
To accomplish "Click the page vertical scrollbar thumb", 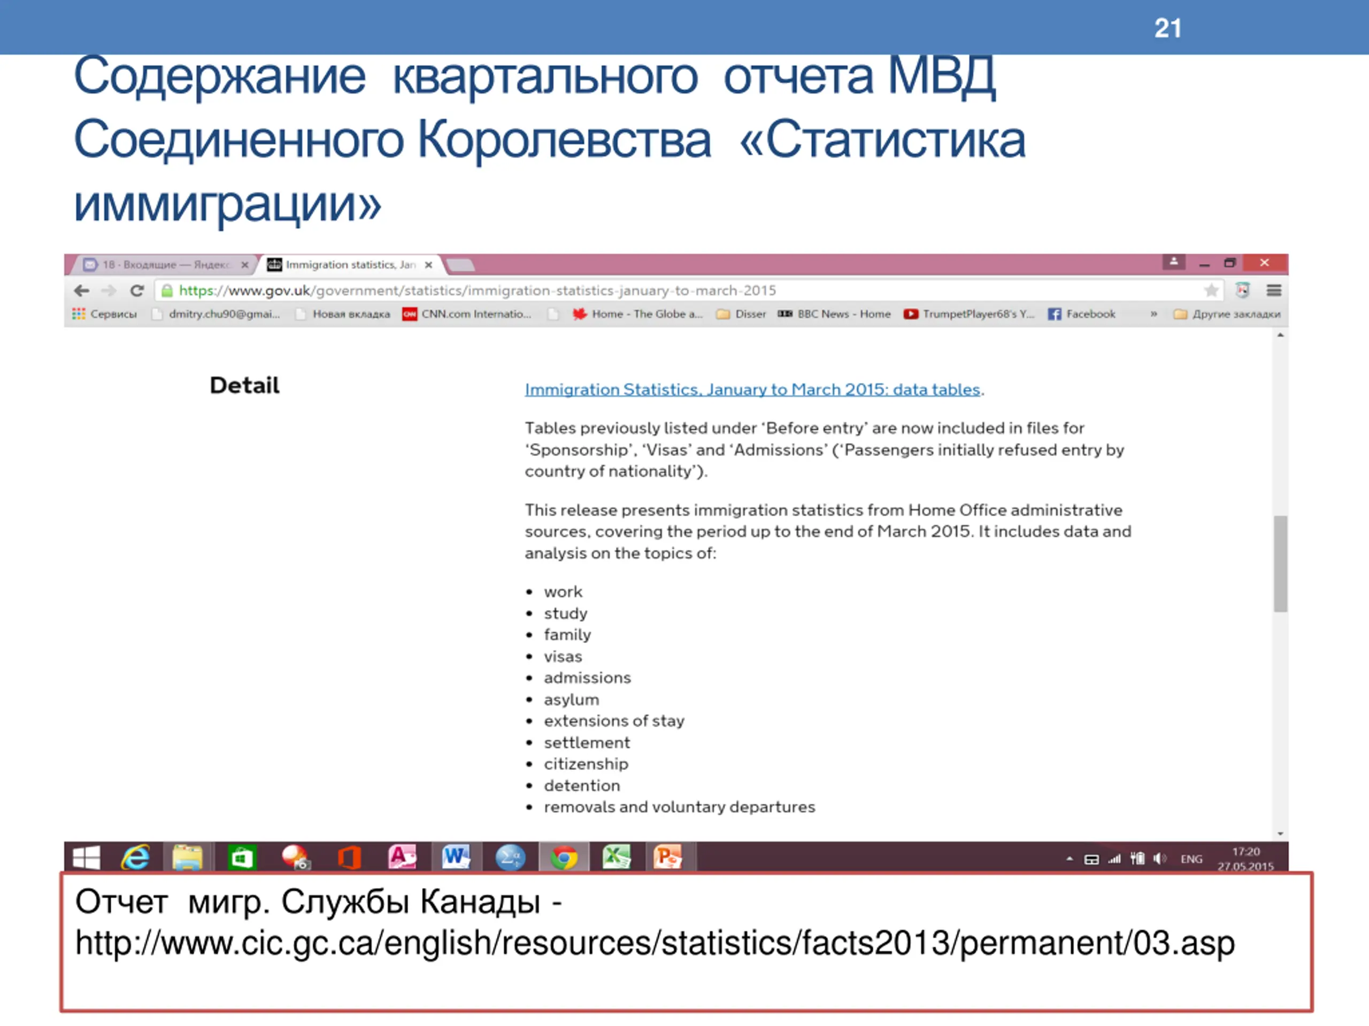I will click(x=1281, y=563).
